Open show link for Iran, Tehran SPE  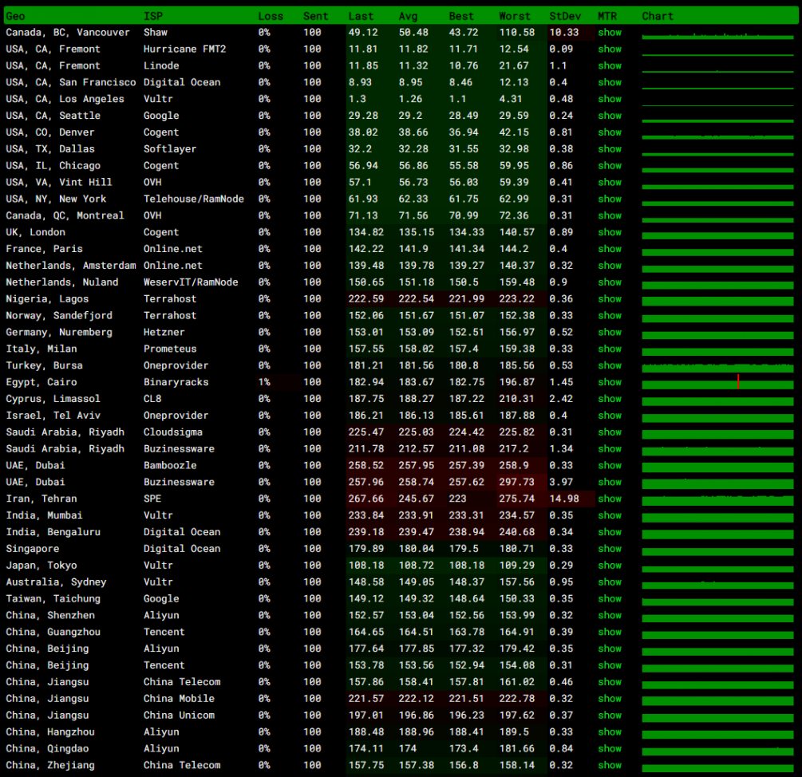tap(609, 499)
